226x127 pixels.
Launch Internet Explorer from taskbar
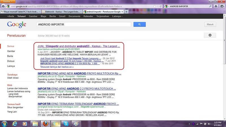(x=15, y=124)
